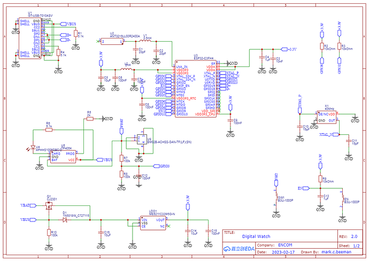Image resolution: width=369 pixels, height=261 pixels.
Task: Select the Drawn By mark.c.beeman field
Action: pyautogui.click(x=326, y=252)
